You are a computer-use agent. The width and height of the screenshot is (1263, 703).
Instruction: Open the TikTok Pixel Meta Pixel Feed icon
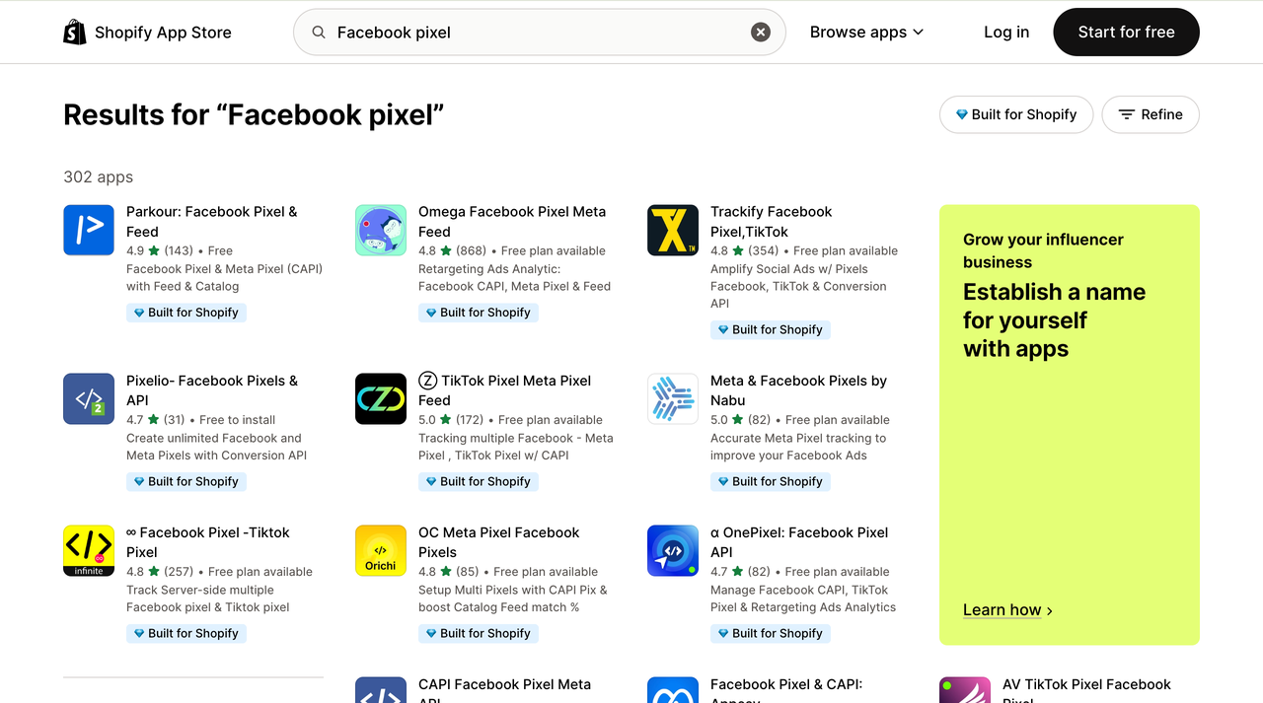(381, 398)
